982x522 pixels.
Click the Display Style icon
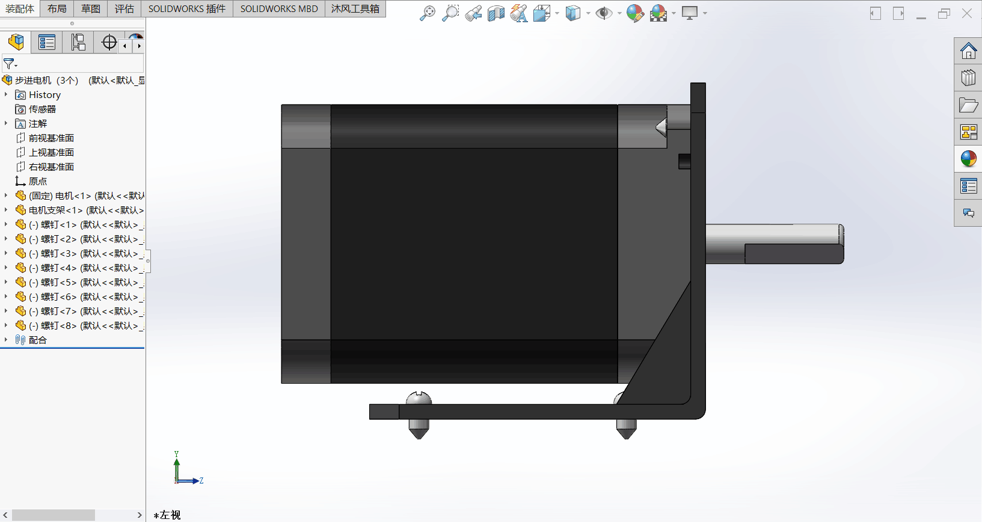tap(573, 13)
